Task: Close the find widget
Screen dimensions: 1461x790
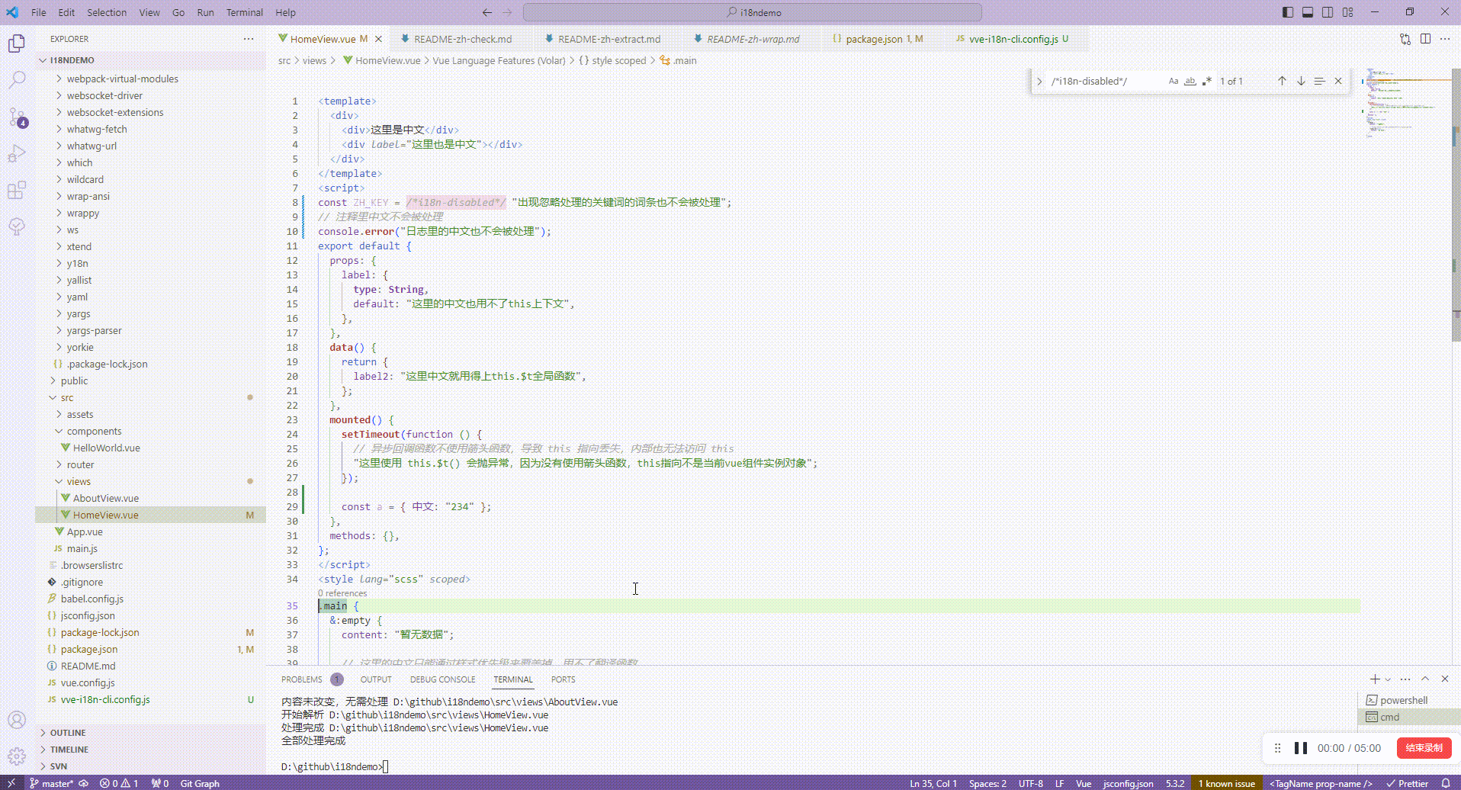Action: [x=1338, y=81]
